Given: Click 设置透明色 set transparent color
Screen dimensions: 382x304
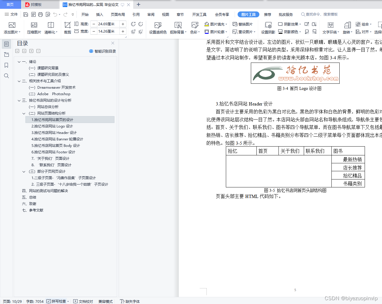Looking at the screenshot, I should (x=158, y=28).
